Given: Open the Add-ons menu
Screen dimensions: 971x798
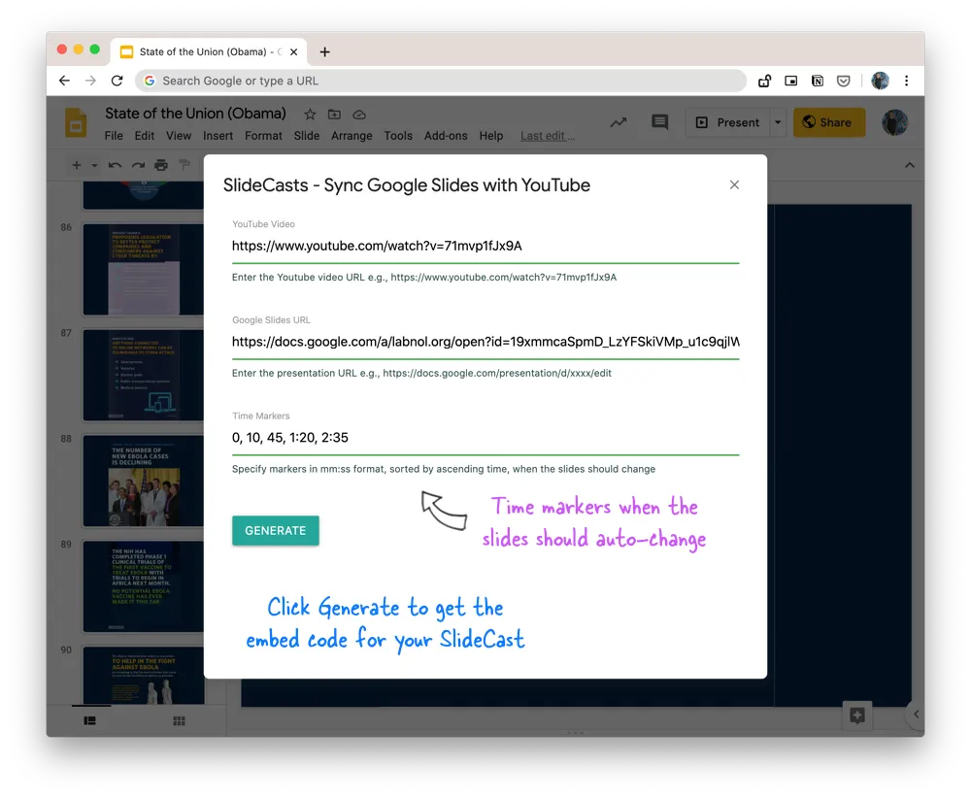Looking at the screenshot, I should coord(446,136).
